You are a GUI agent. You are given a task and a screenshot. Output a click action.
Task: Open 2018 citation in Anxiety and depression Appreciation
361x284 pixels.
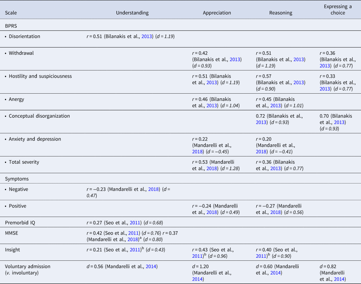(198, 151)
